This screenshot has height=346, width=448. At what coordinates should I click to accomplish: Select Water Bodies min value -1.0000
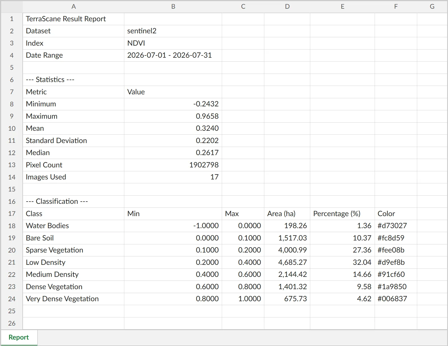[x=173, y=226]
